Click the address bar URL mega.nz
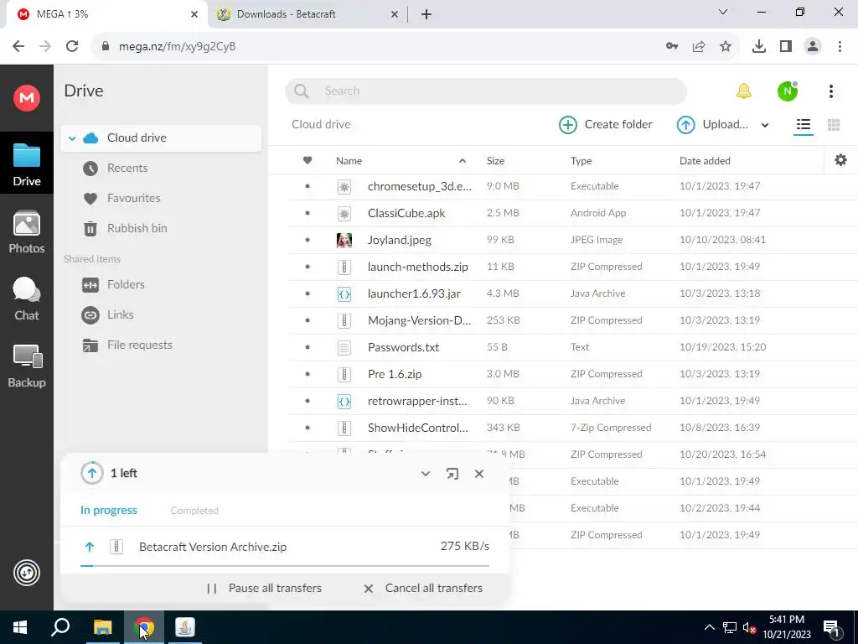This screenshot has width=858, height=644. (x=178, y=47)
